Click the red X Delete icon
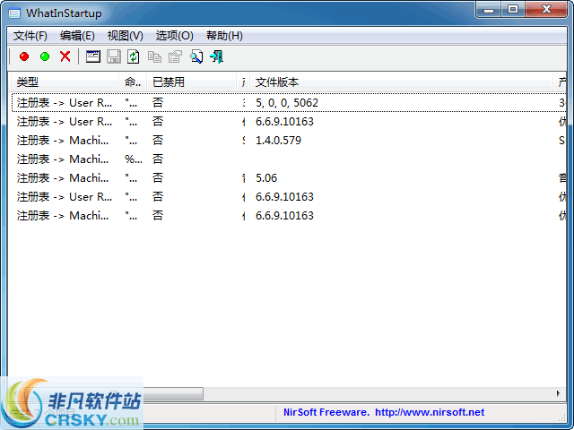 pos(65,56)
